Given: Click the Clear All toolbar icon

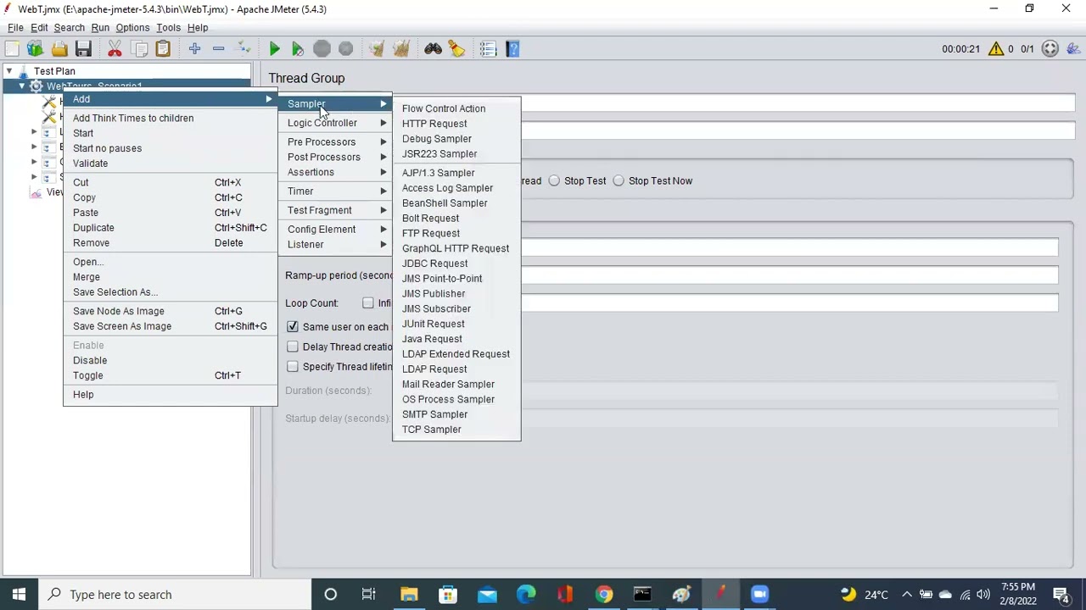Looking at the screenshot, I should (x=401, y=49).
